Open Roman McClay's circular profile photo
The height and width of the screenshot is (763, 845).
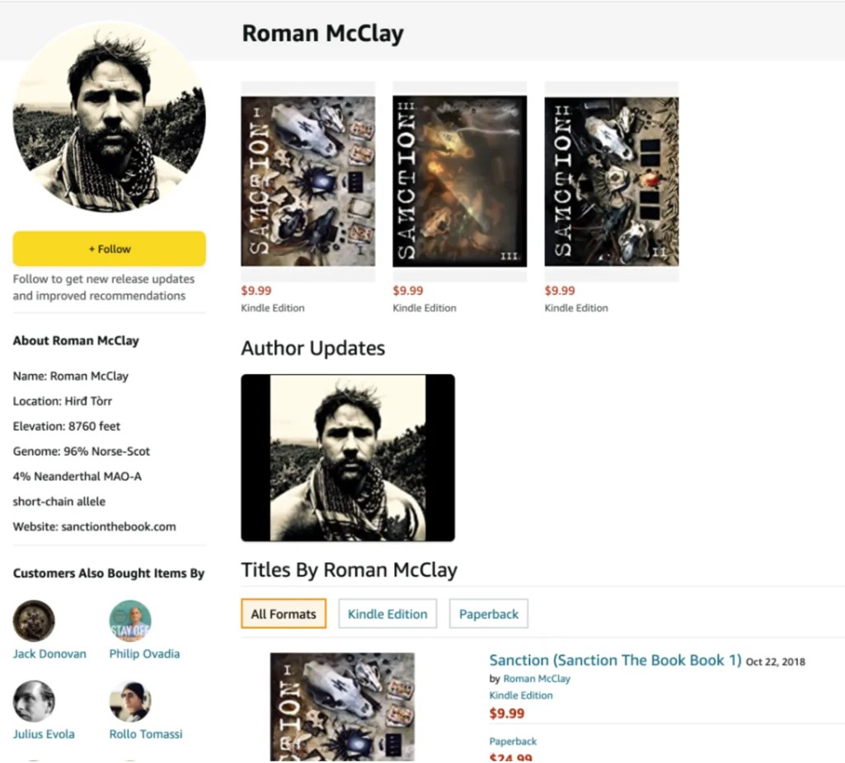tap(110, 116)
